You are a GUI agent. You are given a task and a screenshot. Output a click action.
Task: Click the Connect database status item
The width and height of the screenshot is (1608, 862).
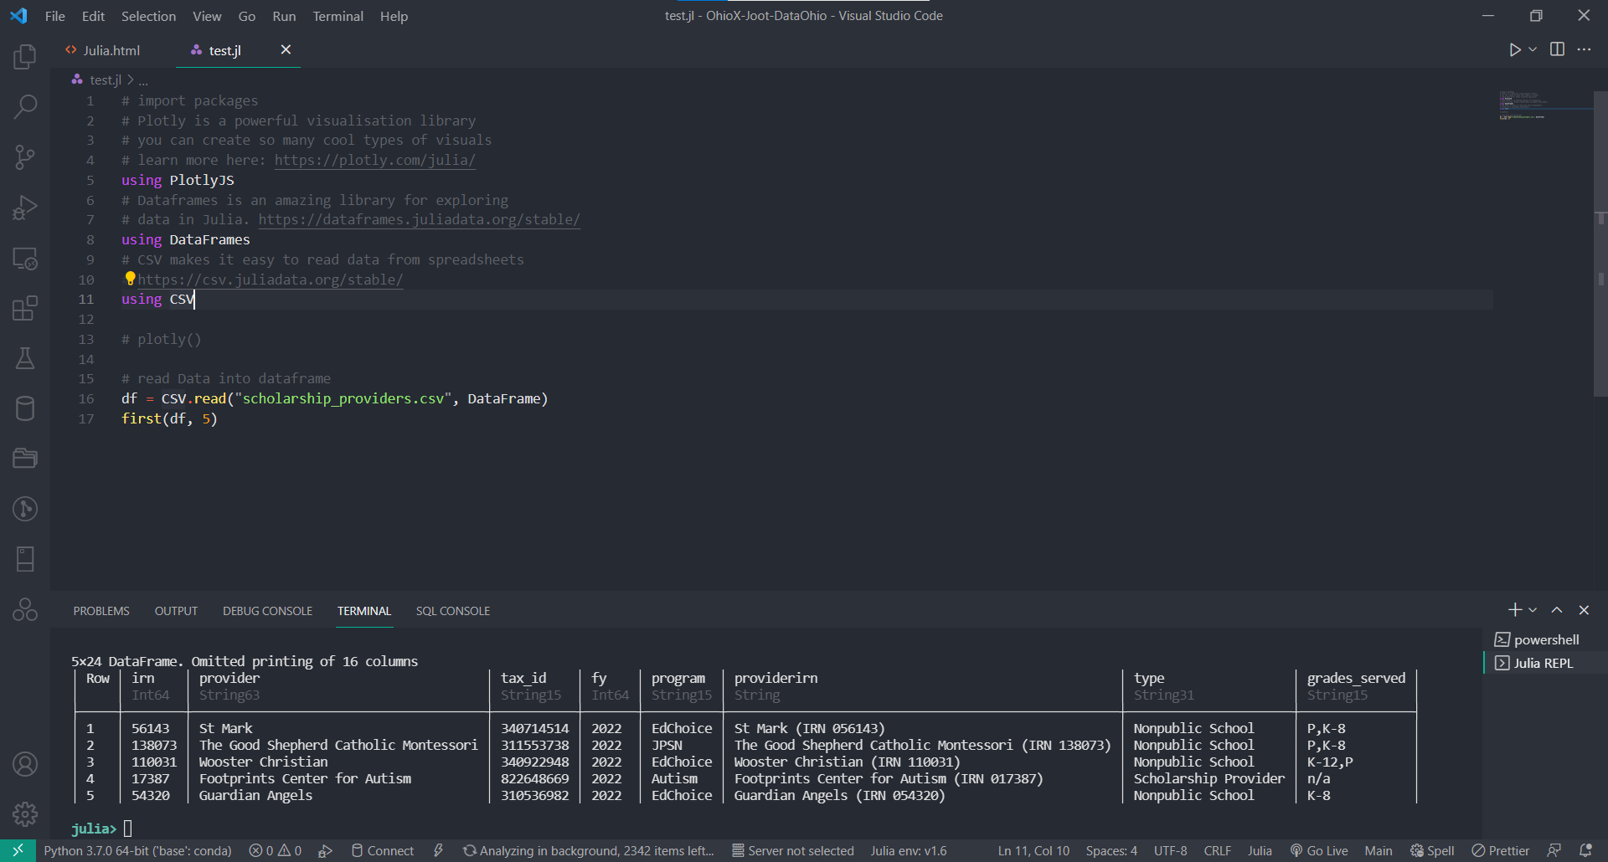click(x=382, y=850)
